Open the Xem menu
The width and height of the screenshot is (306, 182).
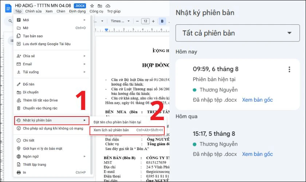click(49, 11)
